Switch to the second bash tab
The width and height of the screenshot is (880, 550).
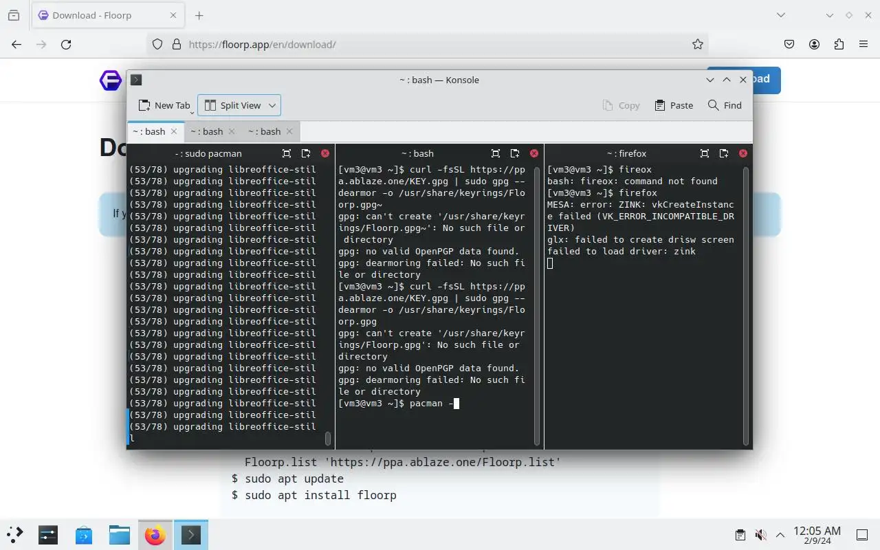(x=207, y=131)
